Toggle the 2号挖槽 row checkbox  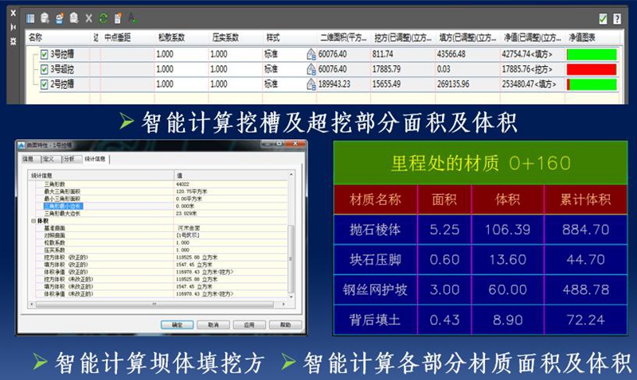(x=45, y=83)
